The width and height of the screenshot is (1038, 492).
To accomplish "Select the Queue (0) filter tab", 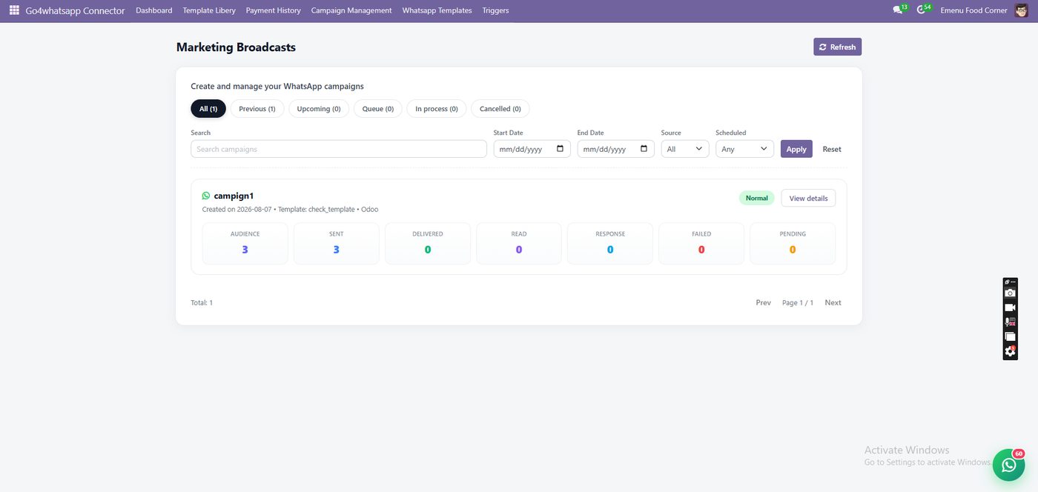I will pos(378,109).
